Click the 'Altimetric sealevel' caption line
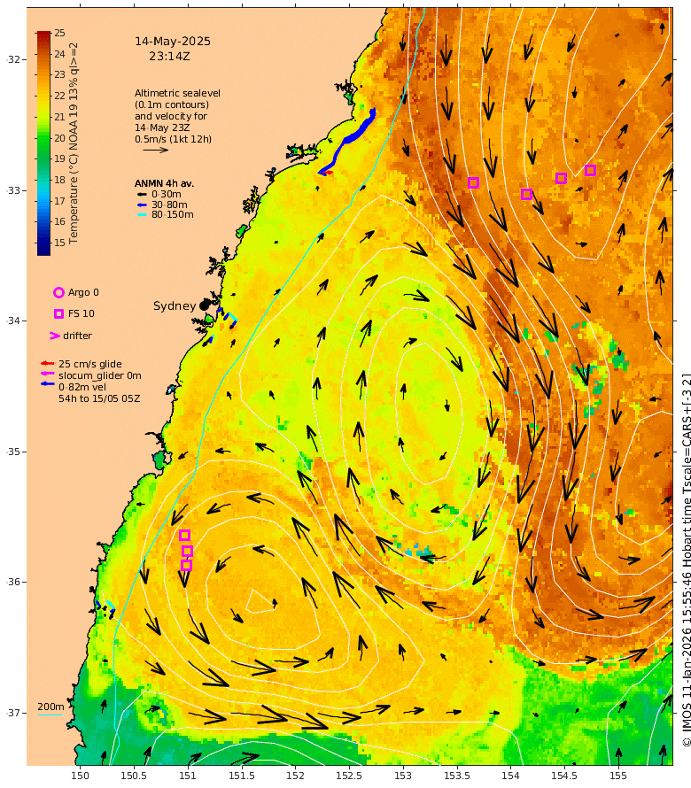The image size is (691, 788). 177,93
